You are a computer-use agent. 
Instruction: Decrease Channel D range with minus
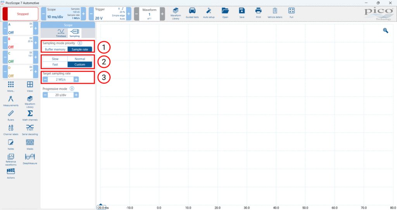[5, 71]
